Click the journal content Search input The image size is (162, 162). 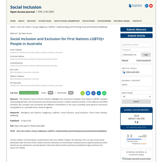tap(136, 88)
